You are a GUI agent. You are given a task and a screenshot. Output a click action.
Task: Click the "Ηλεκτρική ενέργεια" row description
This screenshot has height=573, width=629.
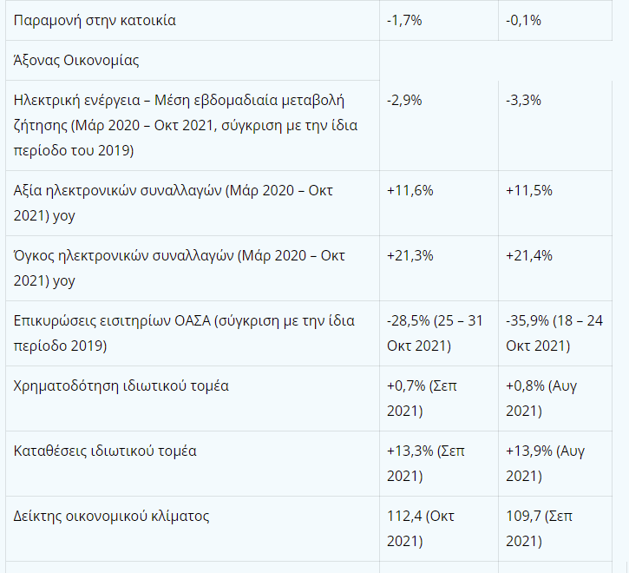pyautogui.click(x=186, y=125)
